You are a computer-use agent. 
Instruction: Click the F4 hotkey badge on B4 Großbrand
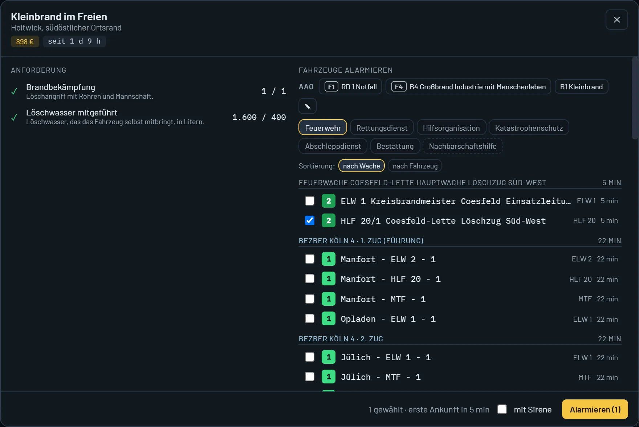pos(399,87)
